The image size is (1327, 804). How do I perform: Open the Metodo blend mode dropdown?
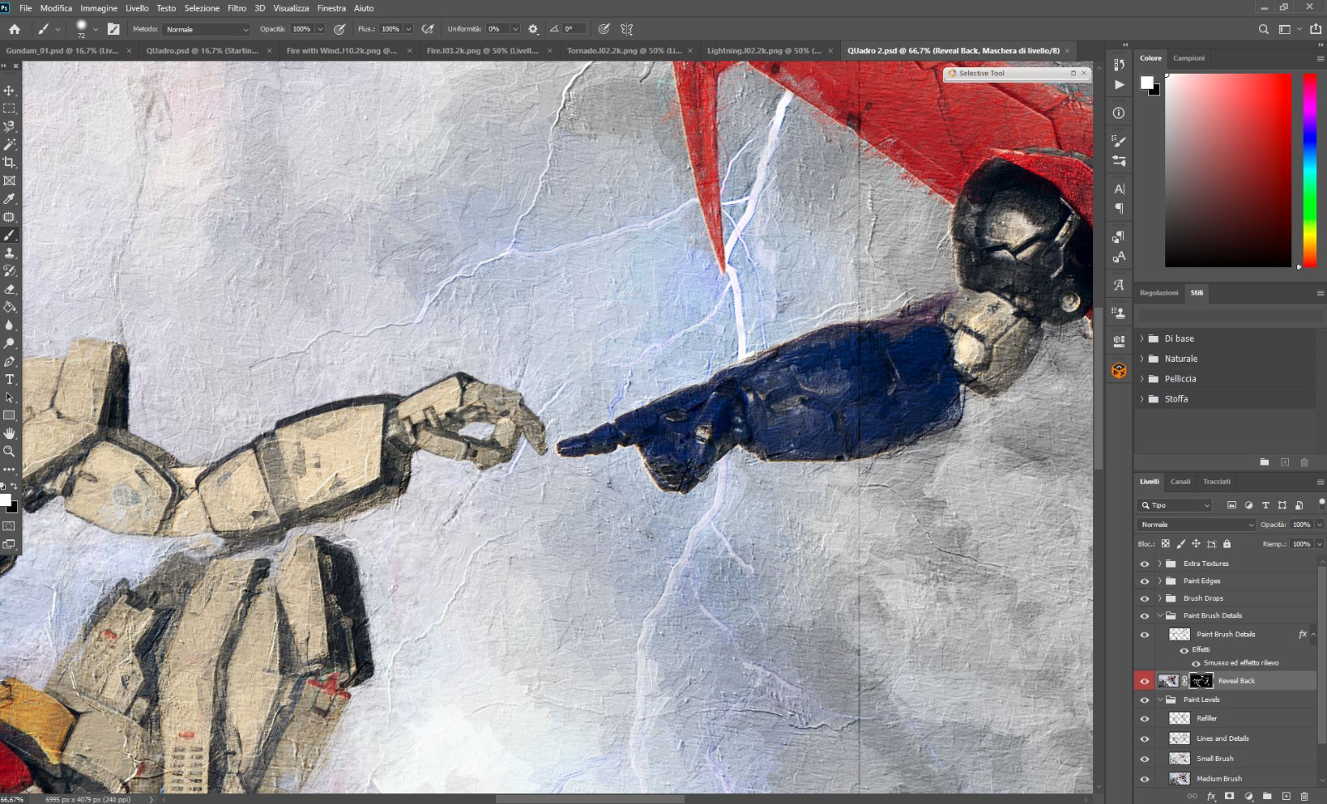tap(207, 29)
